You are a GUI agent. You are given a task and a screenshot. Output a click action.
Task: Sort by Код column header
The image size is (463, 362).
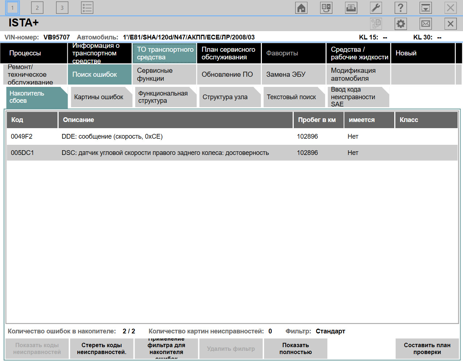[x=32, y=120]
